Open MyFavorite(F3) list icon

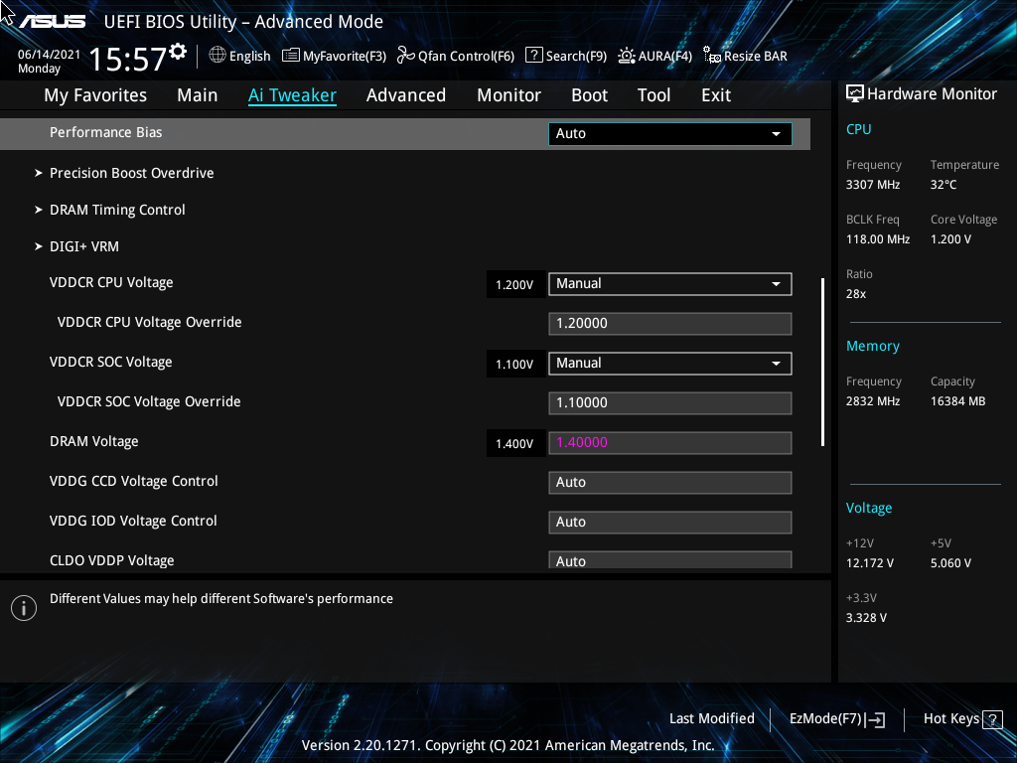(x=291, y=56)
